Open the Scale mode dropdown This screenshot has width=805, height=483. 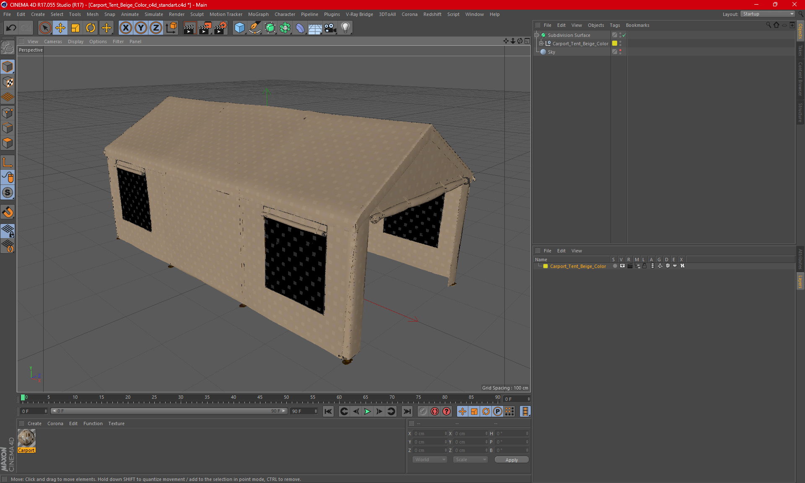(470, 460)
